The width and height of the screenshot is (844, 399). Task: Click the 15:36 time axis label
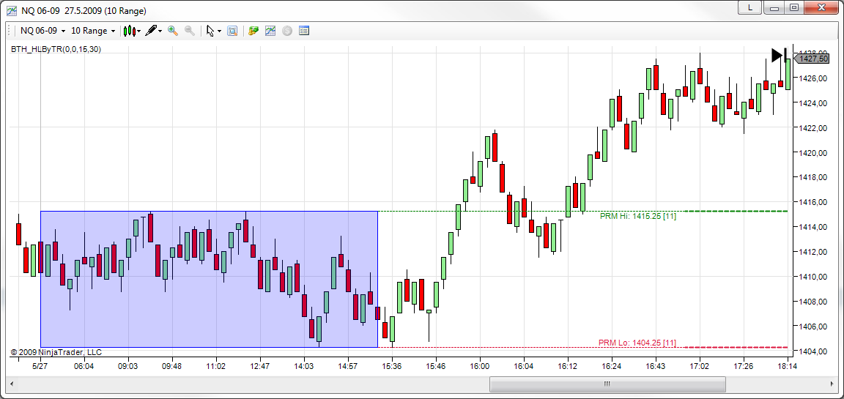pos(391,366)
